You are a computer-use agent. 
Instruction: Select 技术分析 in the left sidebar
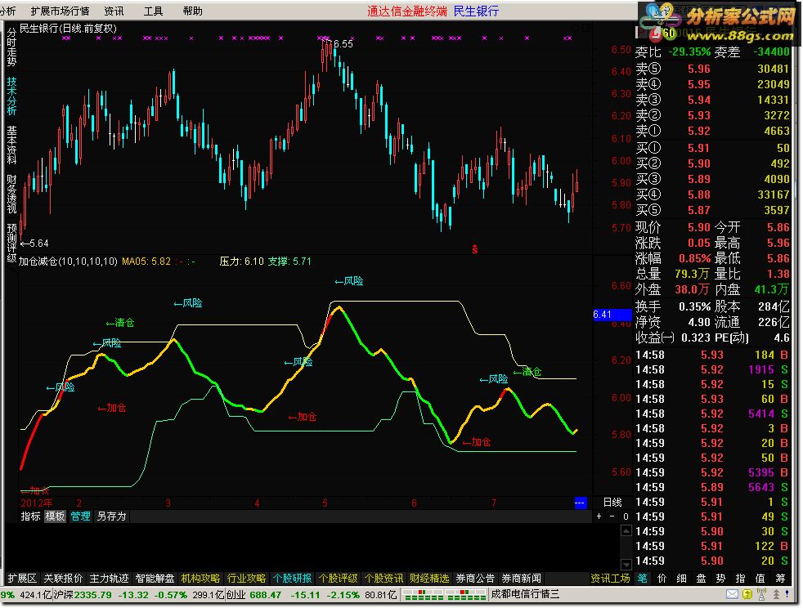point(11,96)
